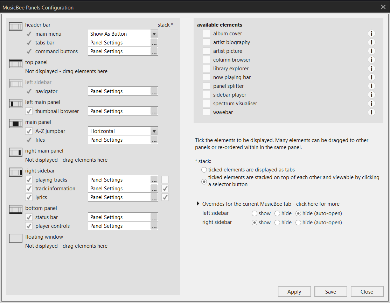Click the lyrics Panel Settings field
This screenshot has width=390, height=303.
pyautogui.click(x=123, y=197)
